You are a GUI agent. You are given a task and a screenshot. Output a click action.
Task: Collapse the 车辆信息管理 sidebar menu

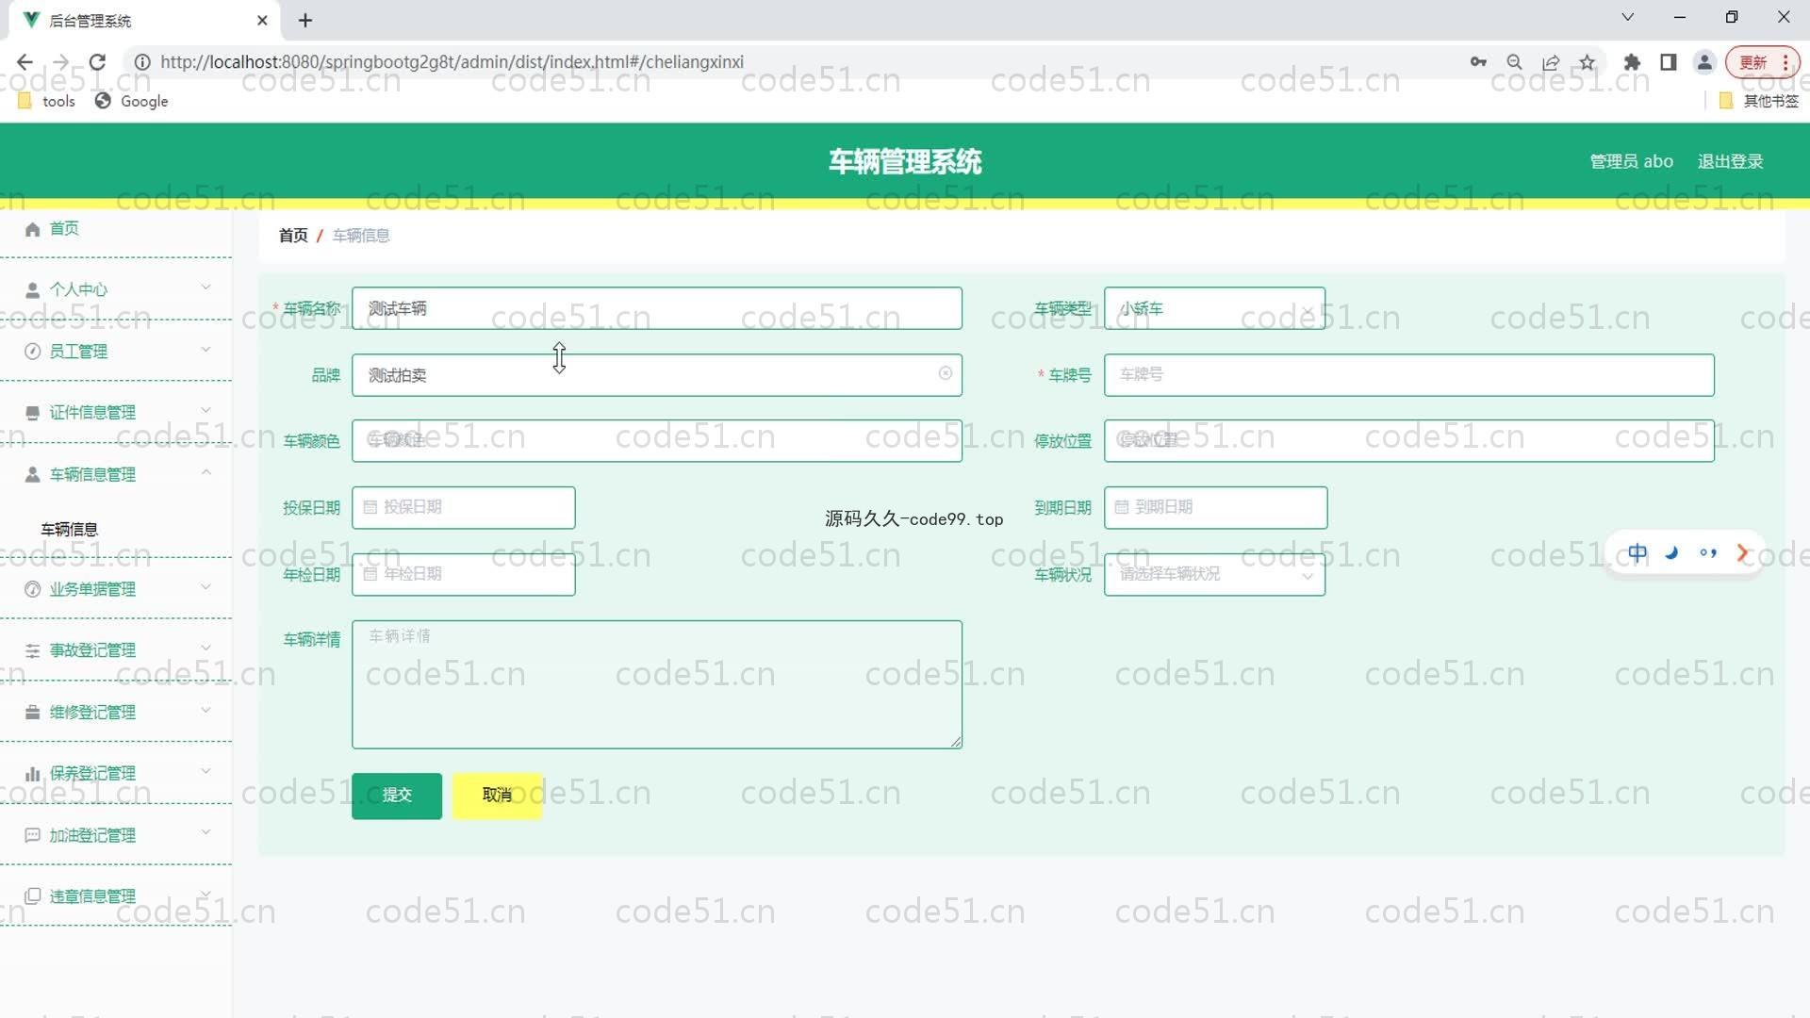206,472
